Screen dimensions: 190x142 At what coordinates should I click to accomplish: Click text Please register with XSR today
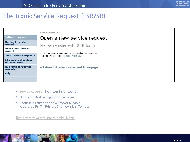pos(68,45)
